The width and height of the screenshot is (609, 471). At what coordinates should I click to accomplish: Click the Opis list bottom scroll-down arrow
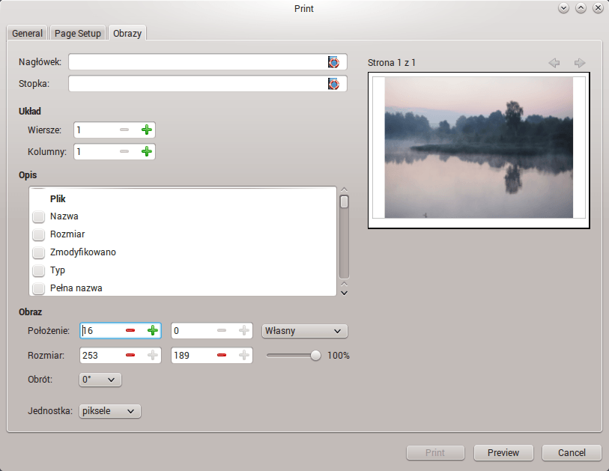click(344, 294)
